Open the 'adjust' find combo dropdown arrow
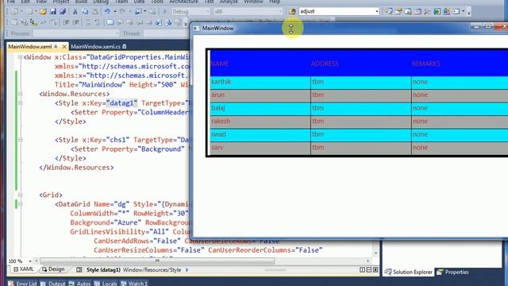 coord(376,11)
